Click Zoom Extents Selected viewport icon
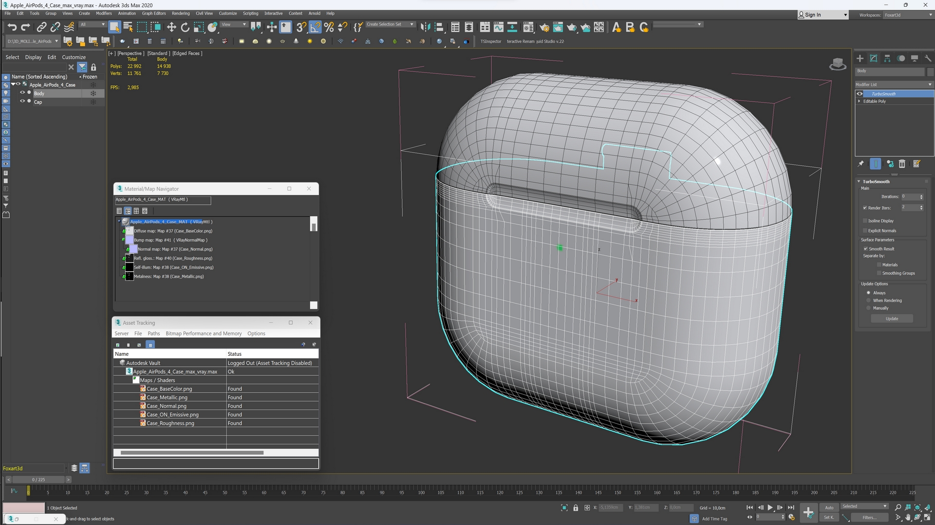935x525 pixels. pos(917,507)
